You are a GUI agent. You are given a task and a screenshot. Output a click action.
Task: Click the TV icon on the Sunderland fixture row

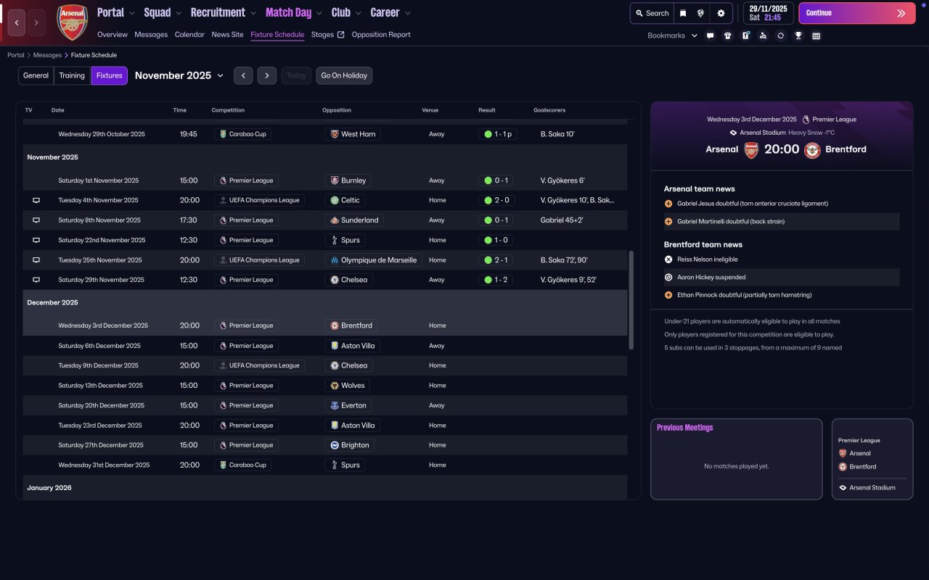click(x=36, y=220)
